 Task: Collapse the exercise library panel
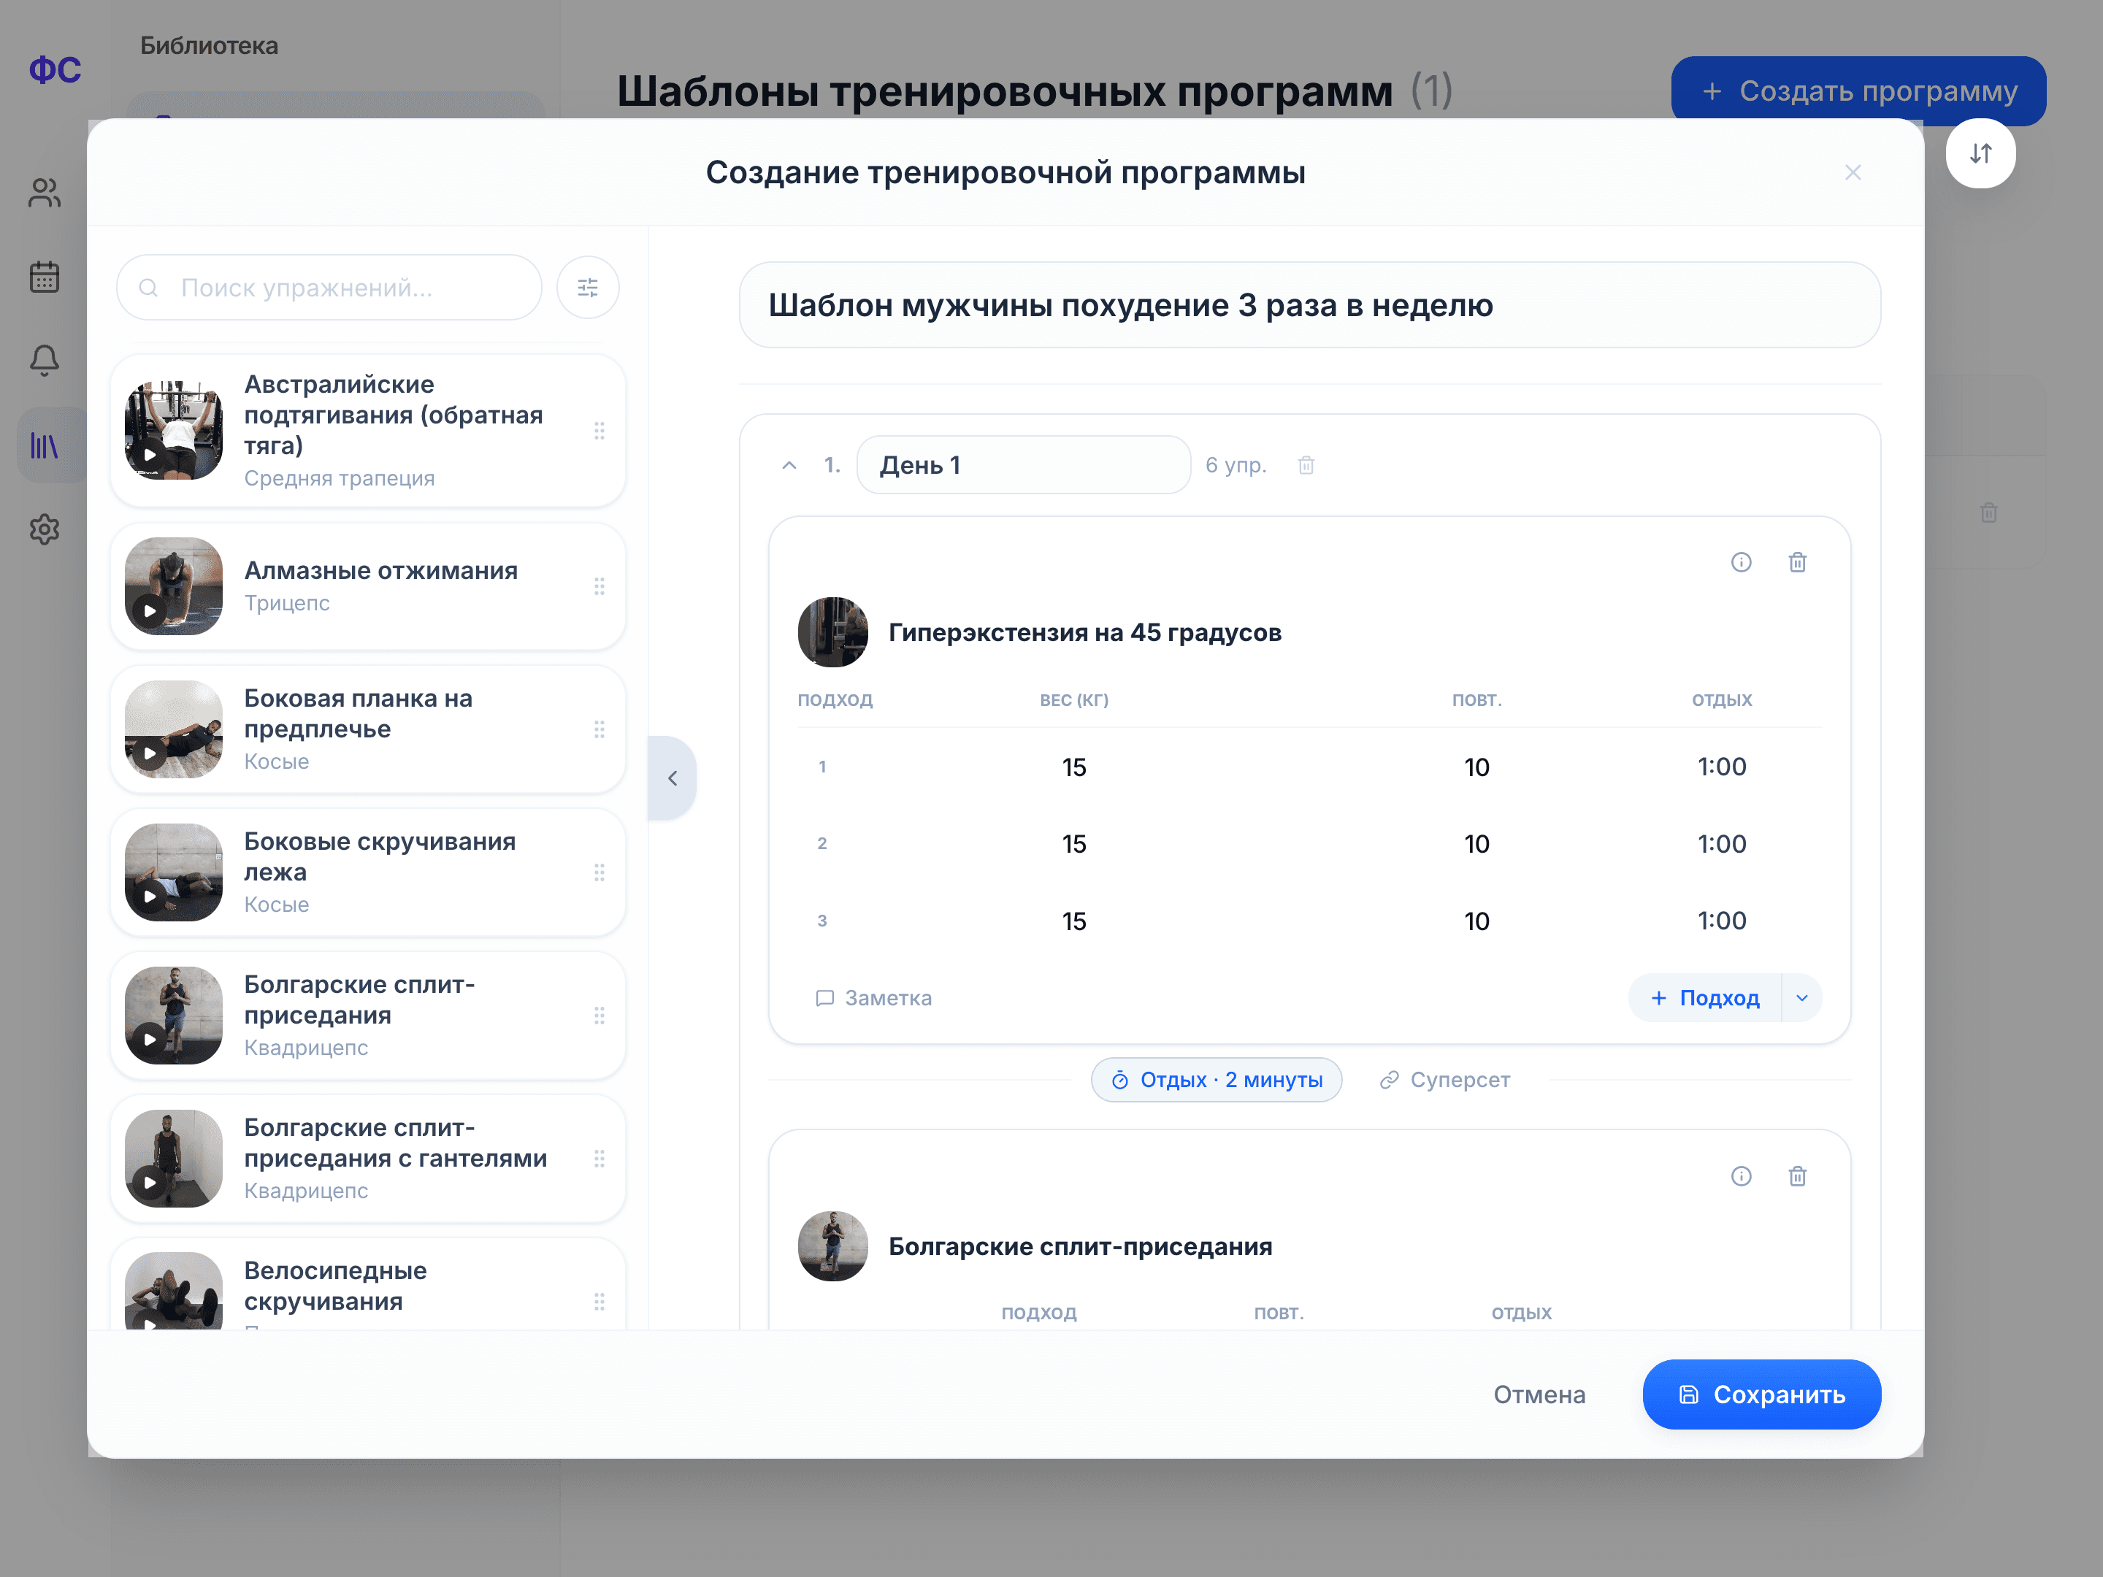click(x=673, y=778)
